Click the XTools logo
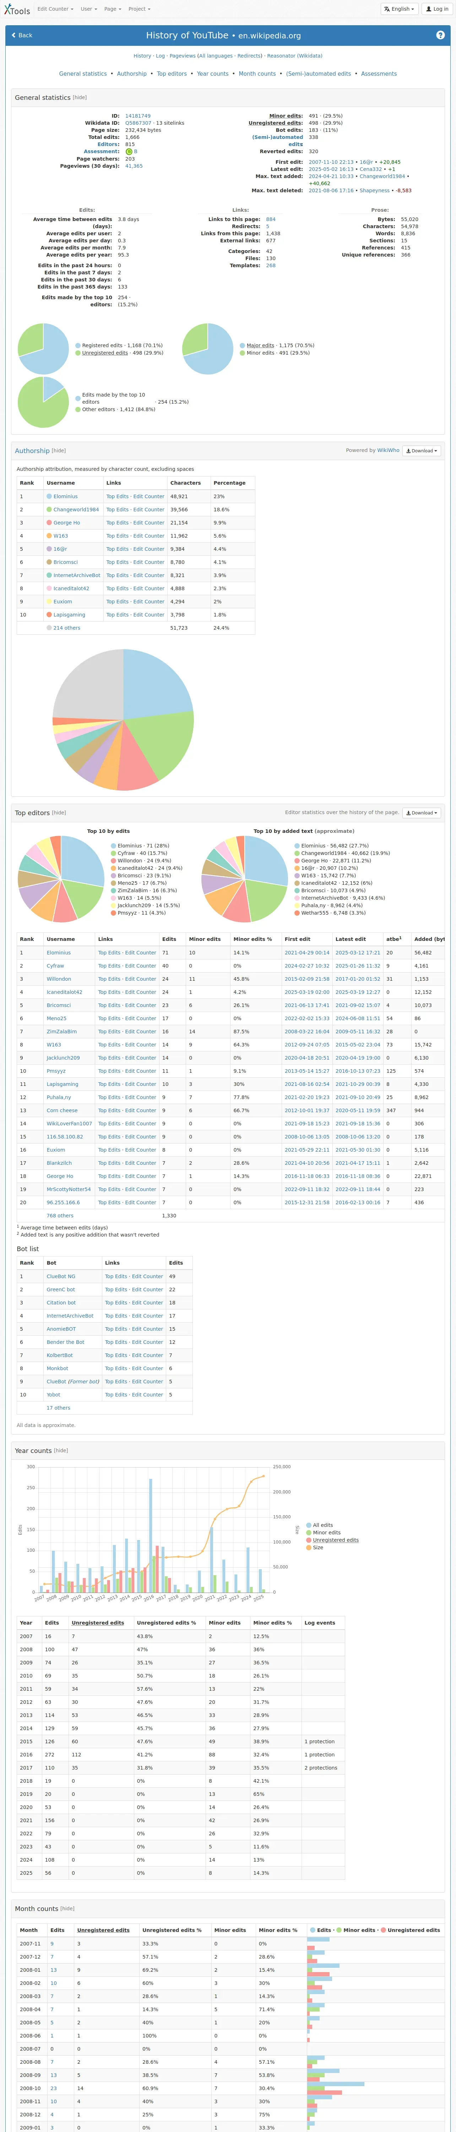Viewport: 456px width, 2132px height. [17, 9]
